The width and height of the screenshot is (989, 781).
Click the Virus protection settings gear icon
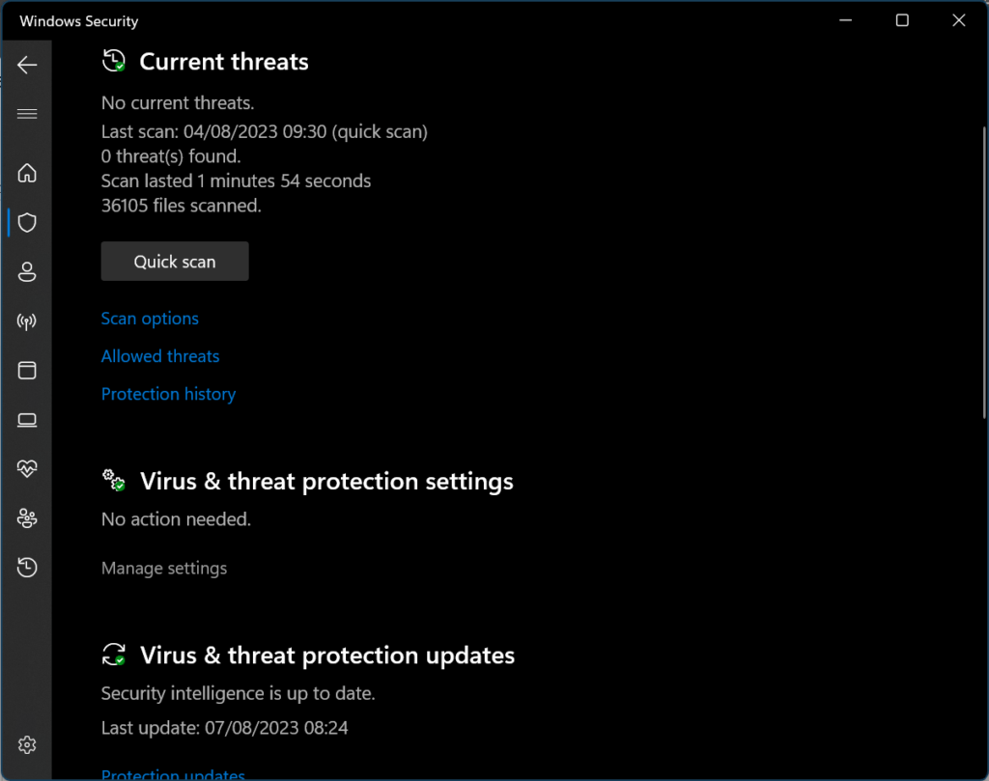114,479
